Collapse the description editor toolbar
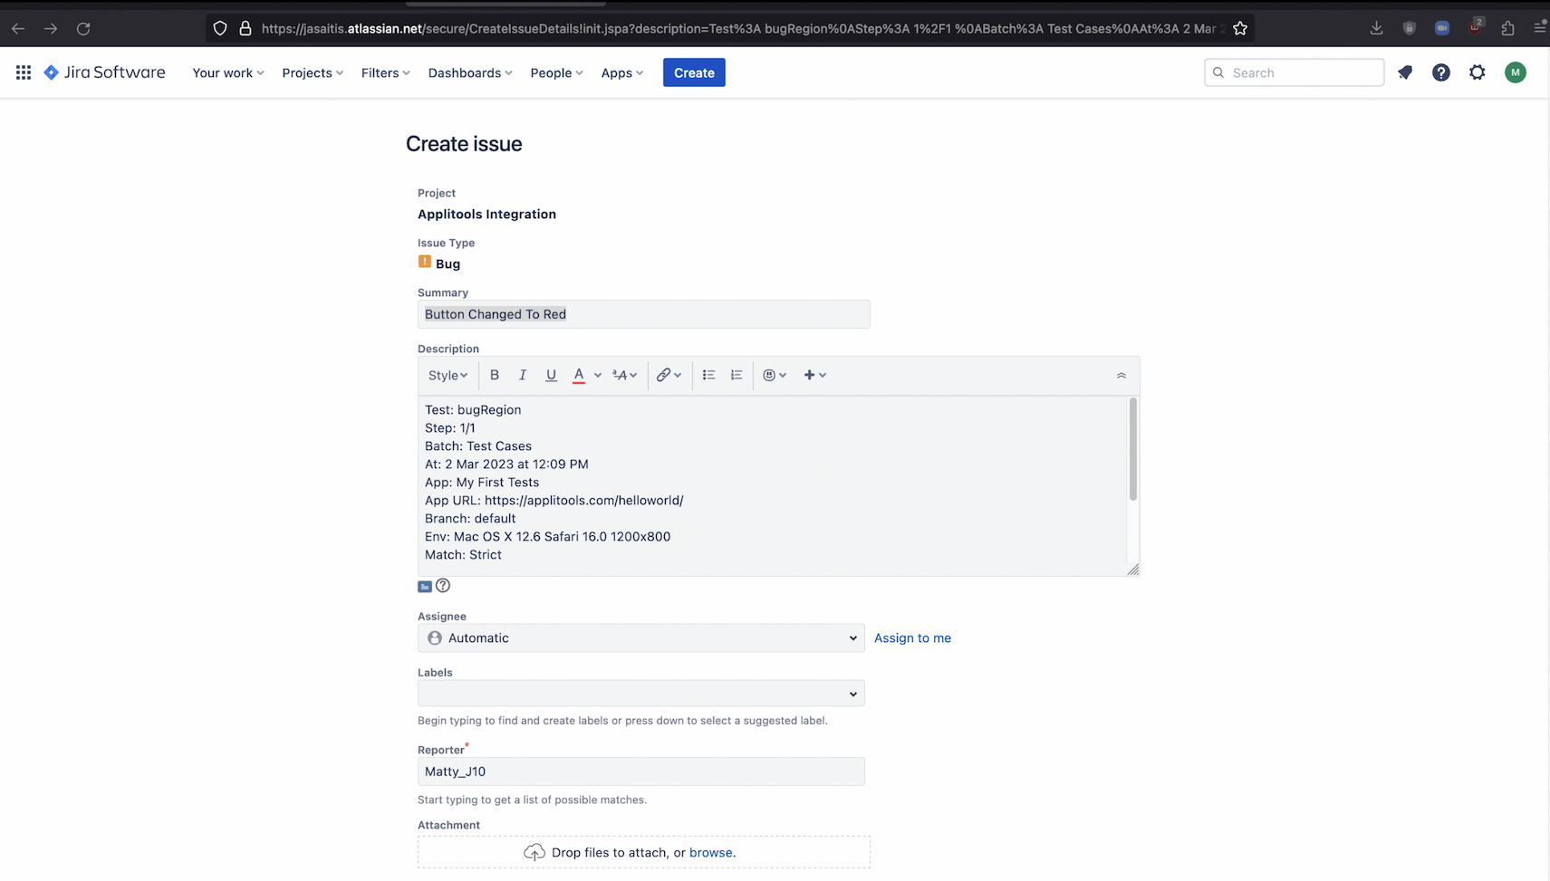This screenshot has width=1550, height=881. tap(1122, 375)
